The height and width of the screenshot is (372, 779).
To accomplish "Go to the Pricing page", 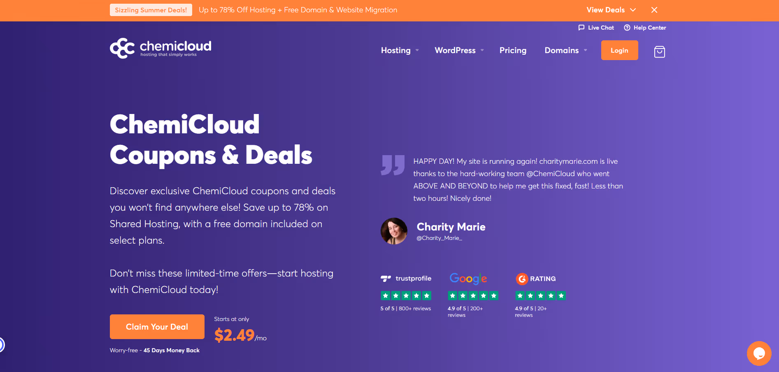I will [513, 50].
